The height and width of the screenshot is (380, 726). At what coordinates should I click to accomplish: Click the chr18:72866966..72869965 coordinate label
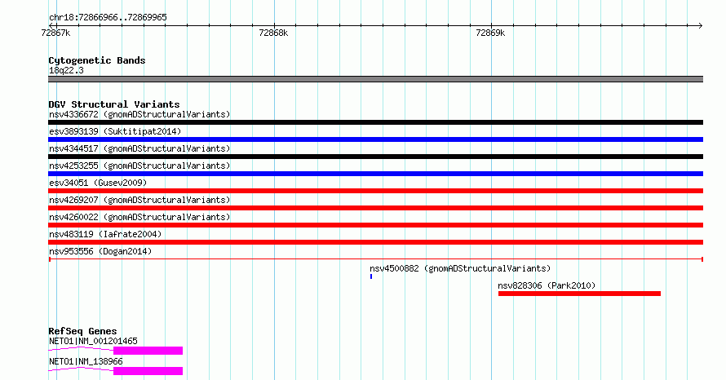click(108, 18)
